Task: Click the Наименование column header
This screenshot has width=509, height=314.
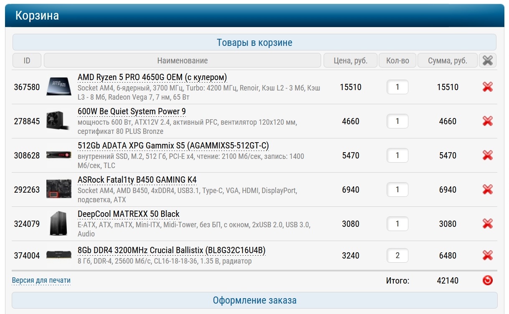Action: (182, 60)
